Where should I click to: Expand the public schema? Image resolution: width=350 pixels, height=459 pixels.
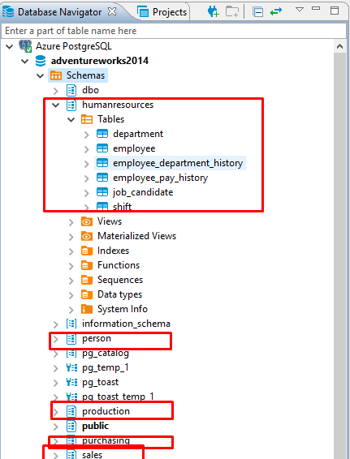[56, 427]
